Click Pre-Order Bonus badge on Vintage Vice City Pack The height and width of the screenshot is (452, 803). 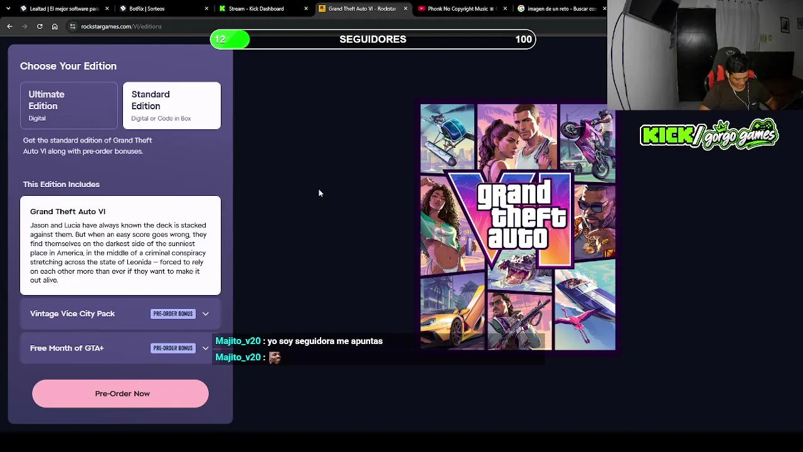tap(173, 314)
